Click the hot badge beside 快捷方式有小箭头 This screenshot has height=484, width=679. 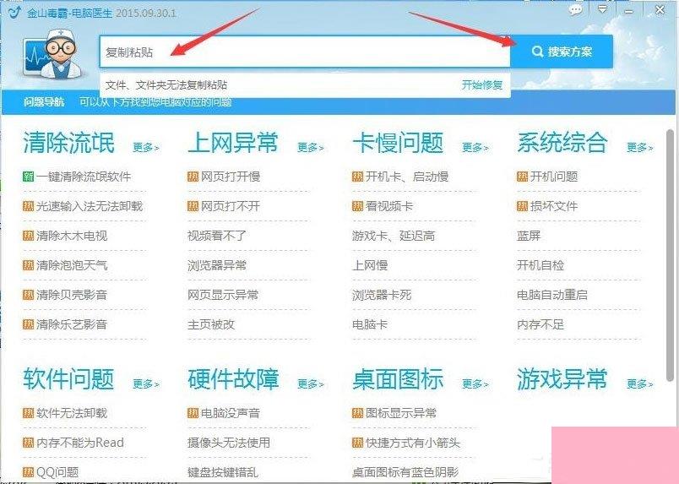click(357, 443)
